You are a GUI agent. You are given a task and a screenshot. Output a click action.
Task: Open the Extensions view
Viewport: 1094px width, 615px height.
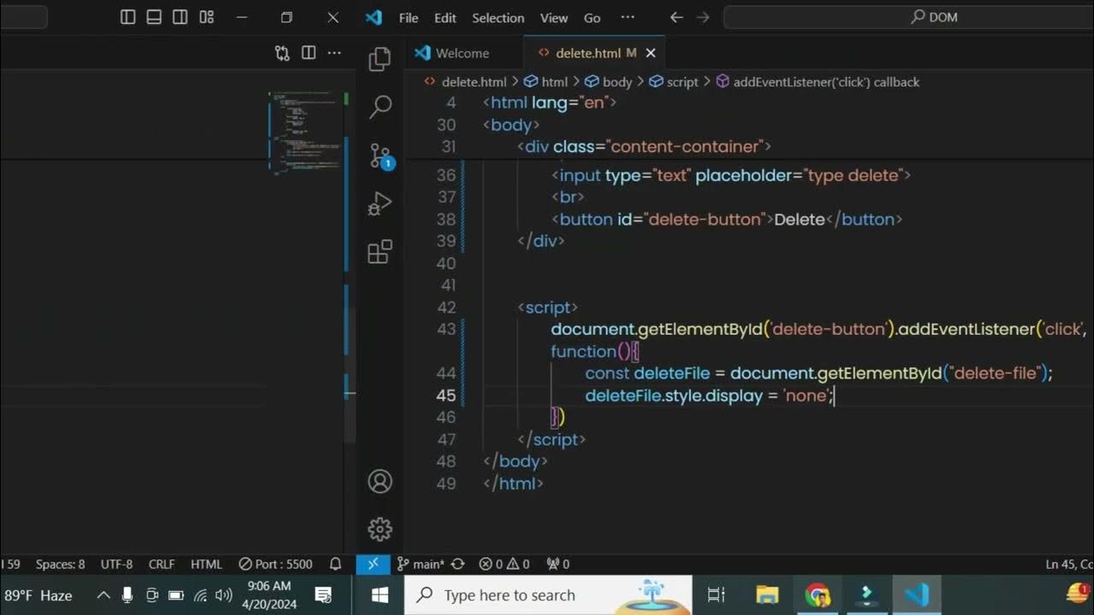pos(379,252)
